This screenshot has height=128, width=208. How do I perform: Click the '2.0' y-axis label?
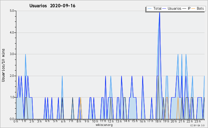tap(12, 76)
